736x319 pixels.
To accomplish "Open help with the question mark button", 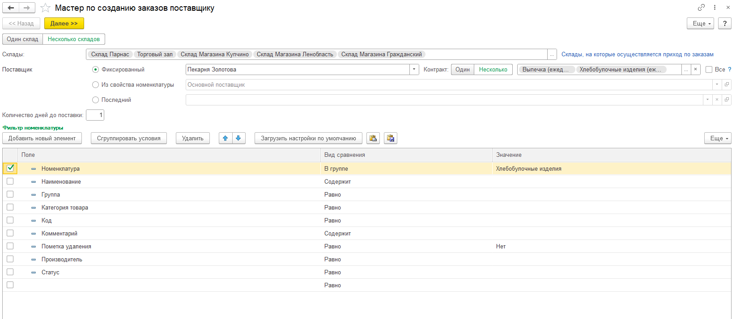I will pos(724,23).
